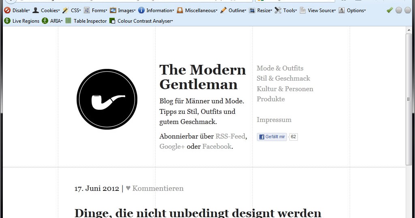
Task: Open the Mode & Outfits link
Action: (280, 68)
